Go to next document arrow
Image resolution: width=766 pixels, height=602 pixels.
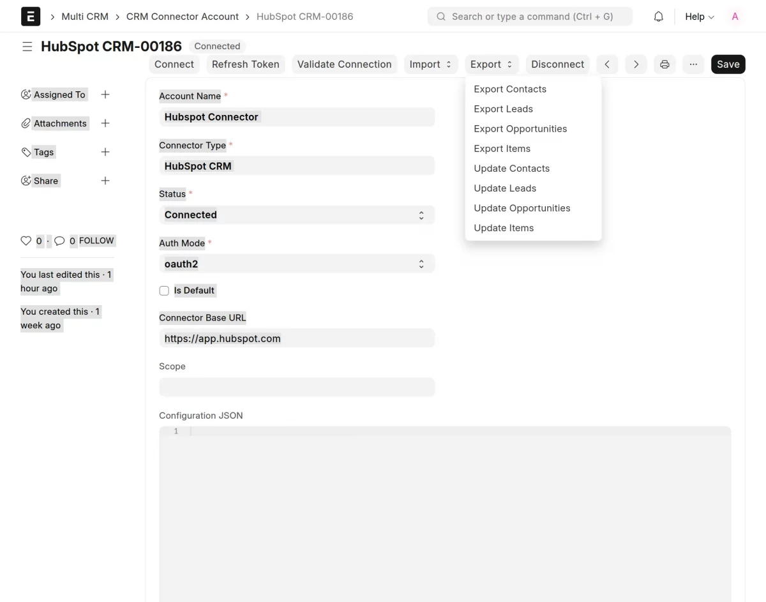point(636,64)
